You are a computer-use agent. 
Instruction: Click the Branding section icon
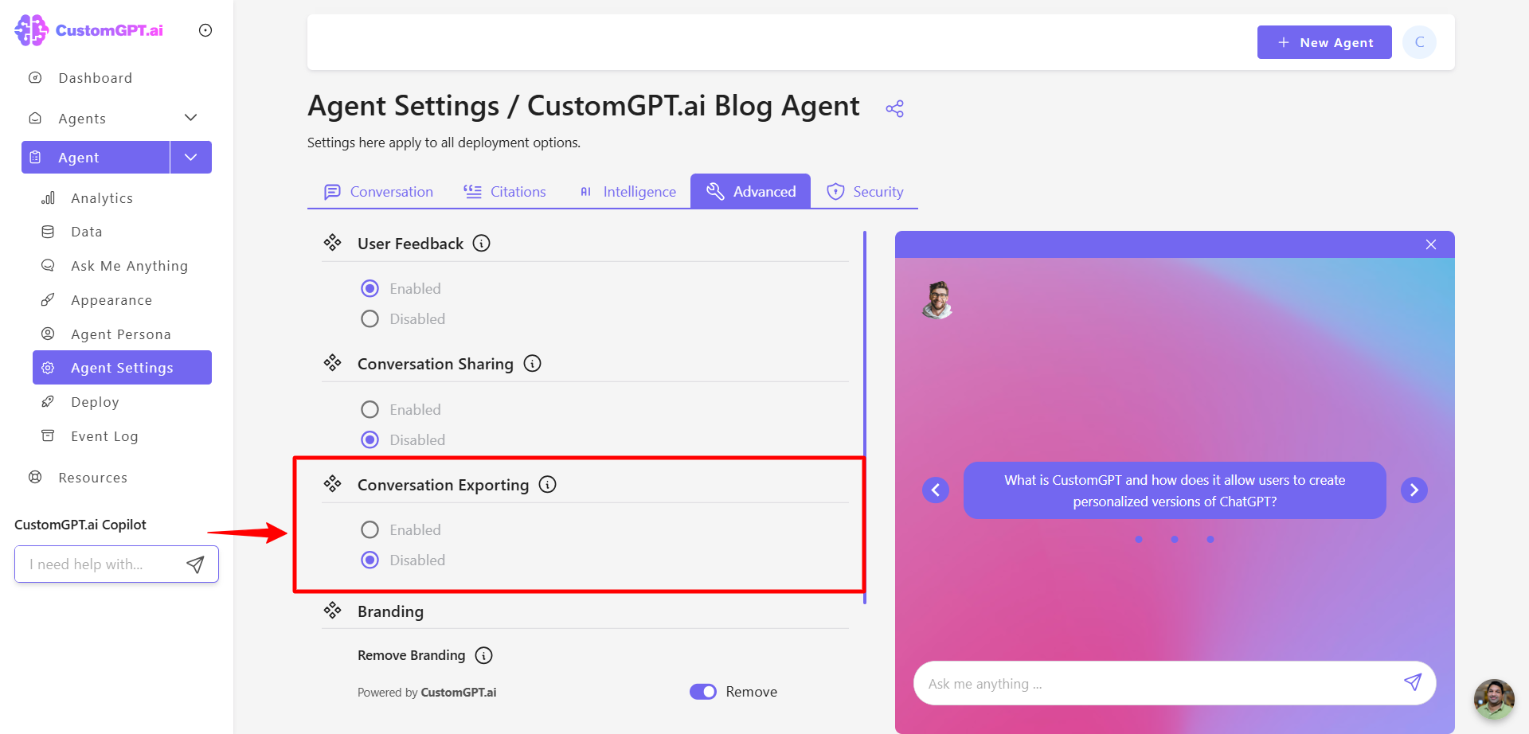coord(332,611)
